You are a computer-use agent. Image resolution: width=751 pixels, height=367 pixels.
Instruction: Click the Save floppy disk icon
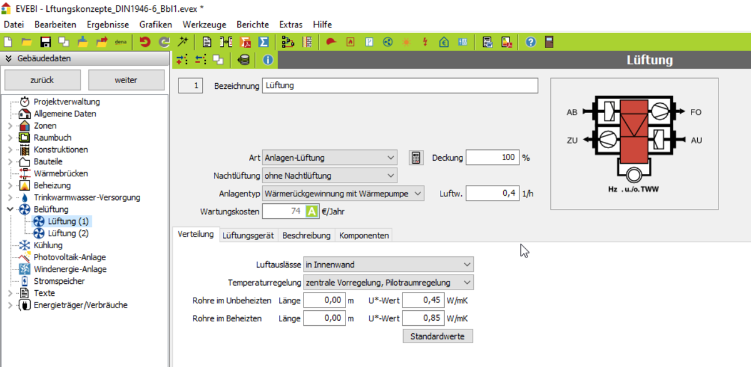45,42
